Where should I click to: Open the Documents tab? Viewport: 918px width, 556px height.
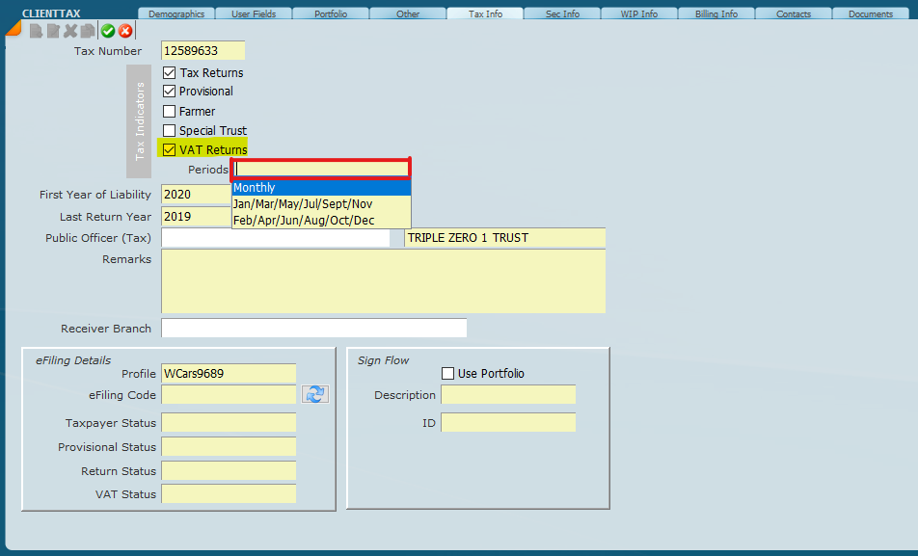871,13
